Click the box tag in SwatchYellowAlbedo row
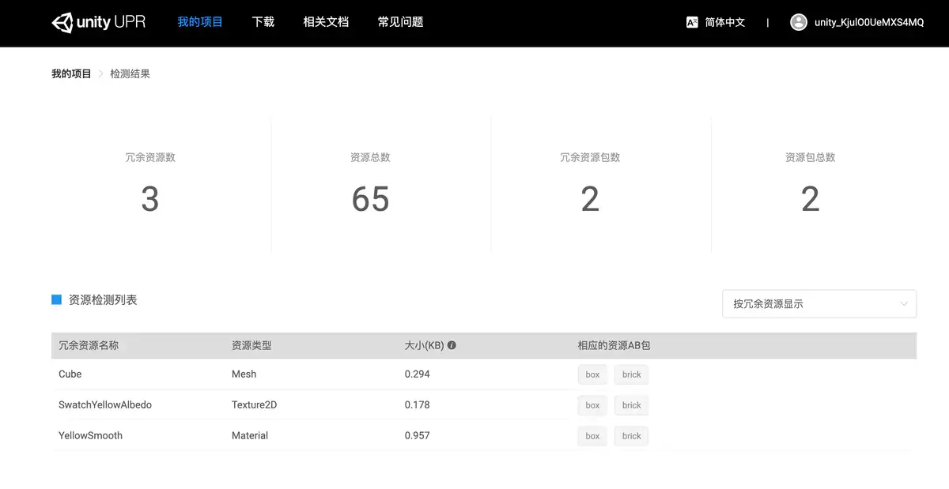 click(592, 405)
